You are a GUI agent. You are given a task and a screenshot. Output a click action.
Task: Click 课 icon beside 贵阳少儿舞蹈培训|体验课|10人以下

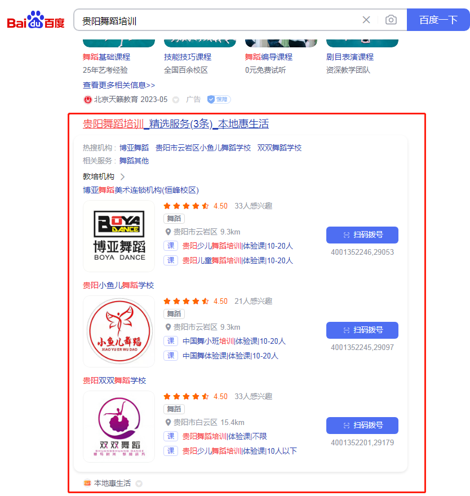171,451
